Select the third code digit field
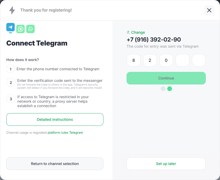This screenshot has width=220, height=180. click(x=166, y=60)
